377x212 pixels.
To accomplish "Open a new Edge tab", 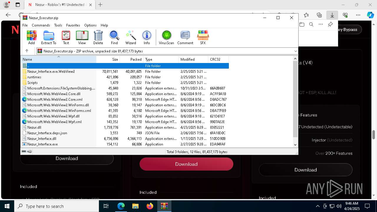I will click(x=100, y=5).
